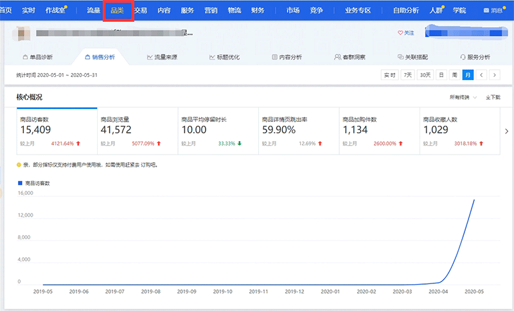Open the 品类 menu in top navigation
This screenshot has height=311, width=514.
(118, 10)
